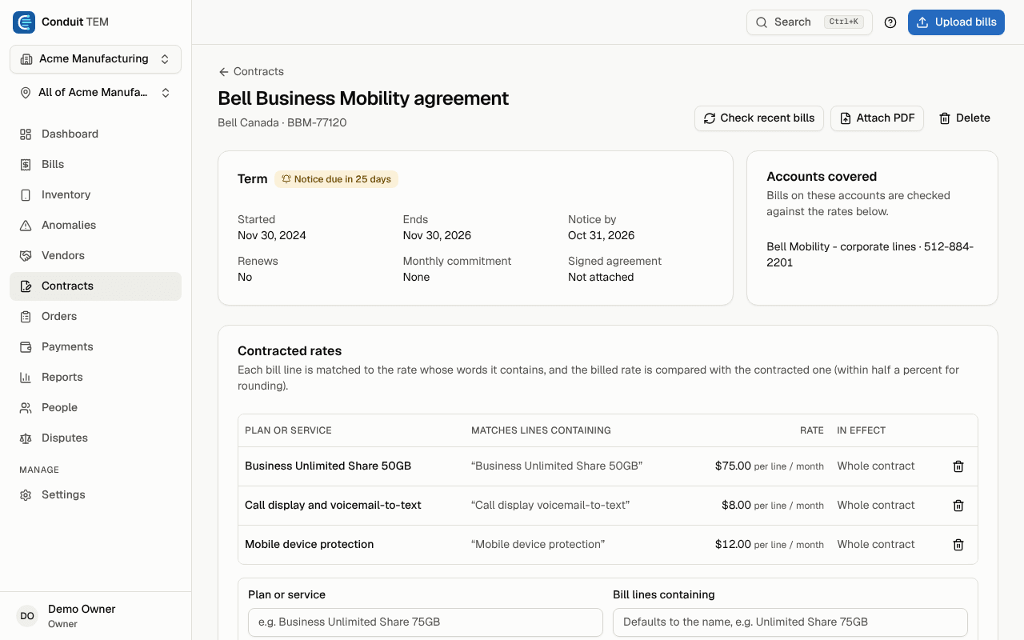Screen dimensions: 1024x640
Task: Click the Conduit TEM logo icon
Action: click(24, 22)
